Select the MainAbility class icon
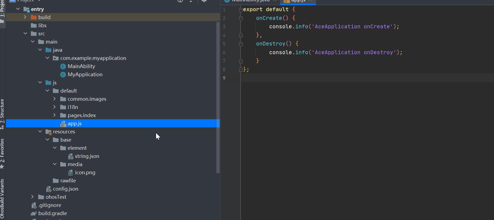 click(63, 66)
